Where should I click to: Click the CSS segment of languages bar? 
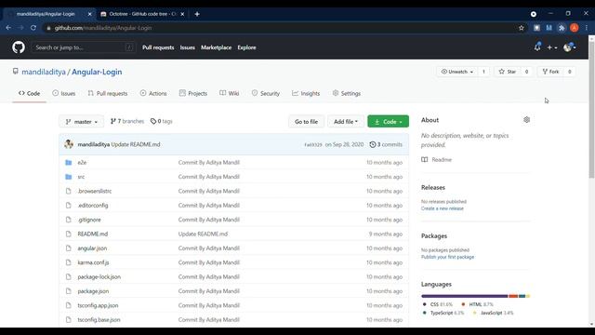tap(465, 296)
